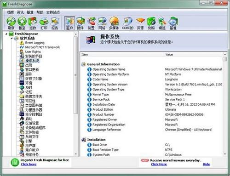Click the tree panel scroll-up arrow

[x=76, y=34]
